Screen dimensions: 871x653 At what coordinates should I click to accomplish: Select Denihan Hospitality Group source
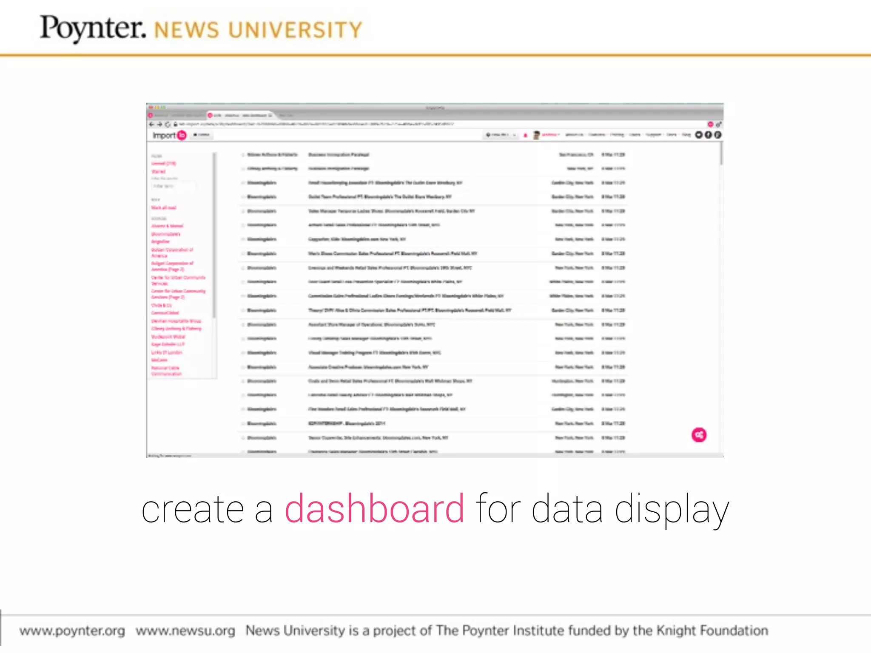[176, 321]
